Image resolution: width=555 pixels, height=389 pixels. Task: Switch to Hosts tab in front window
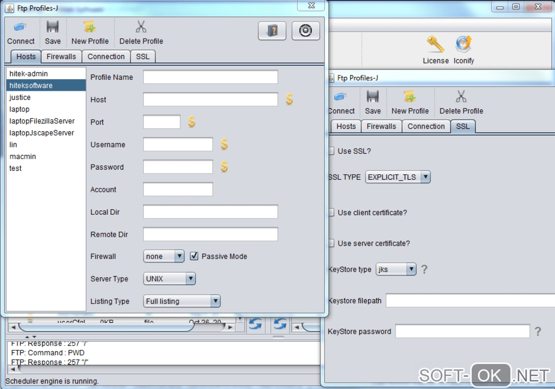coord(26,57)
